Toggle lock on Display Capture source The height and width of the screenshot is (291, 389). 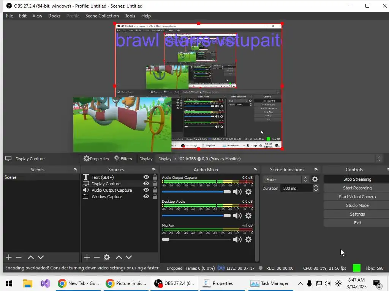click(x=155, y=183)
